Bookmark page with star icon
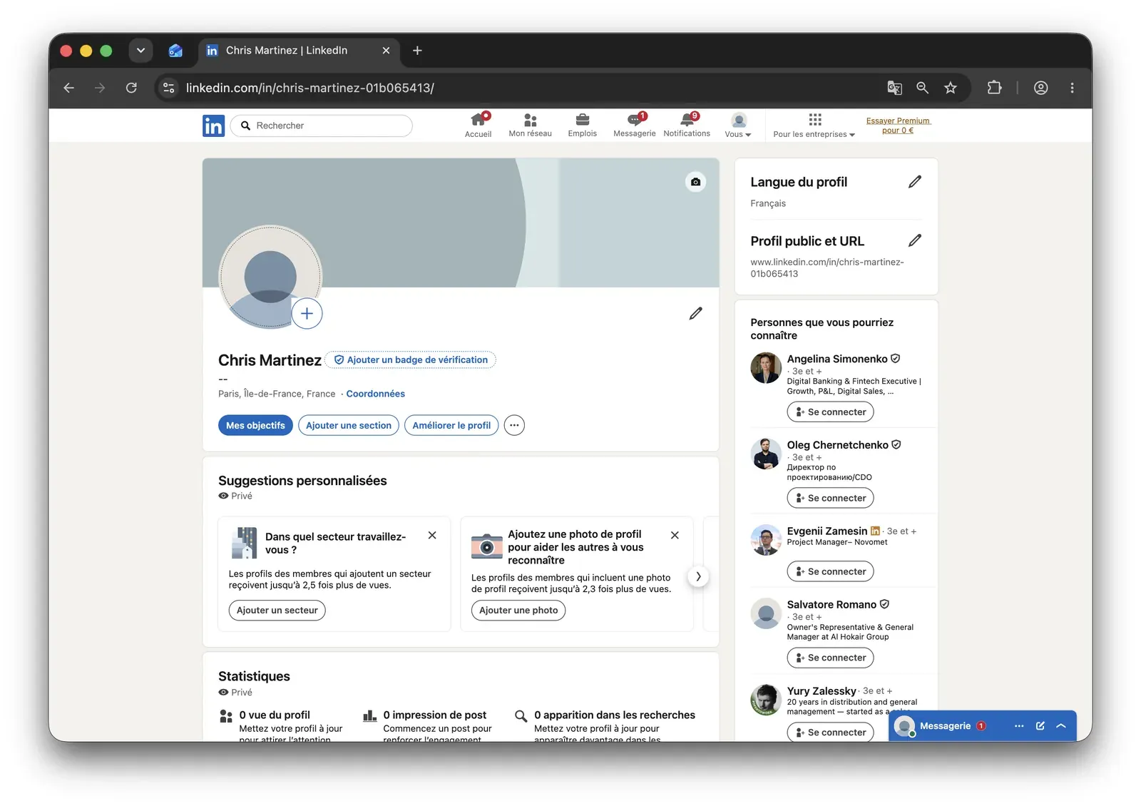The image size is (1141, 806). [x=951, y=88]
